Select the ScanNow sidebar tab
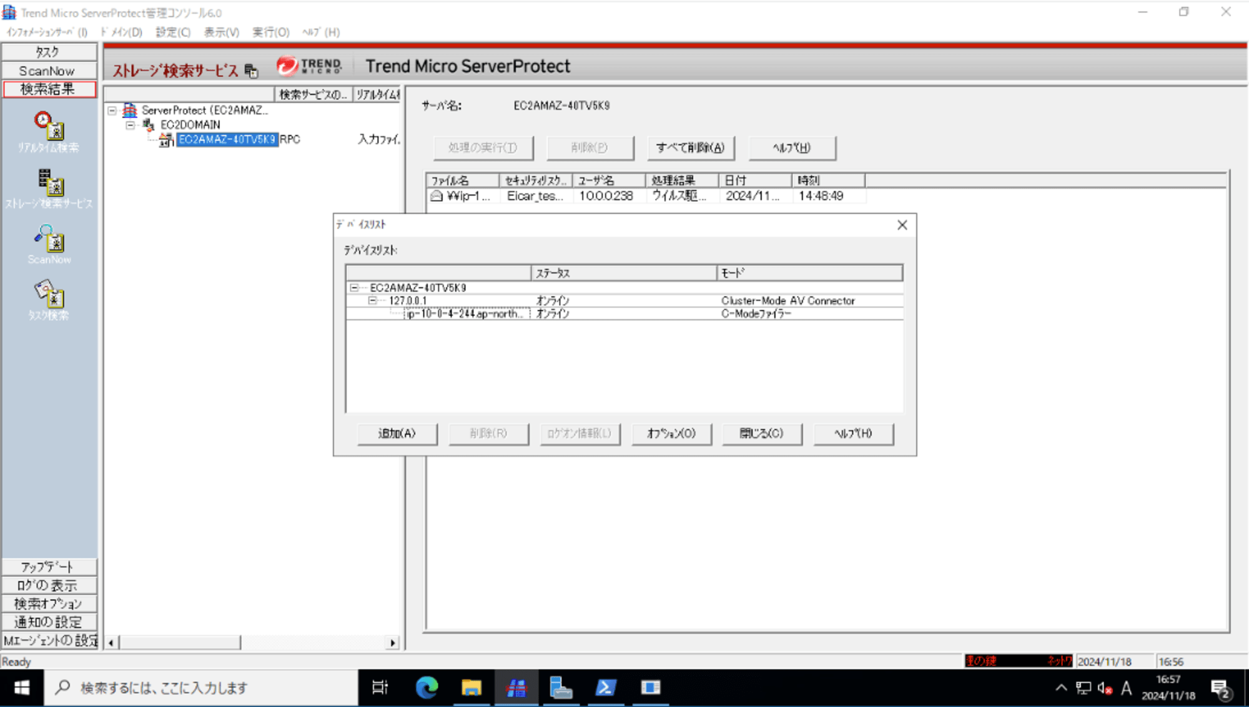1249x707 pixels. point(49,71)
